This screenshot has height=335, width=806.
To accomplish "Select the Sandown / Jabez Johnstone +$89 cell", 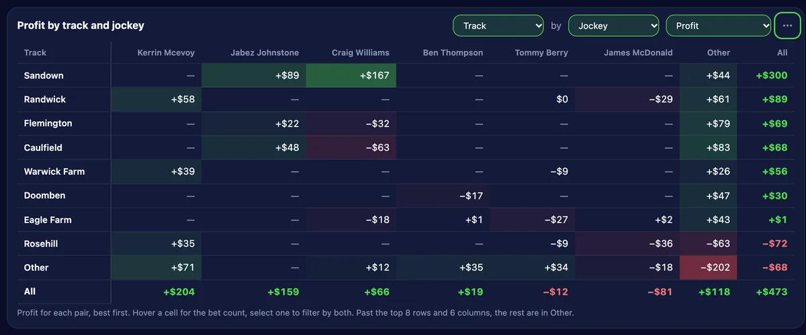I will click(x=254, y=76).
